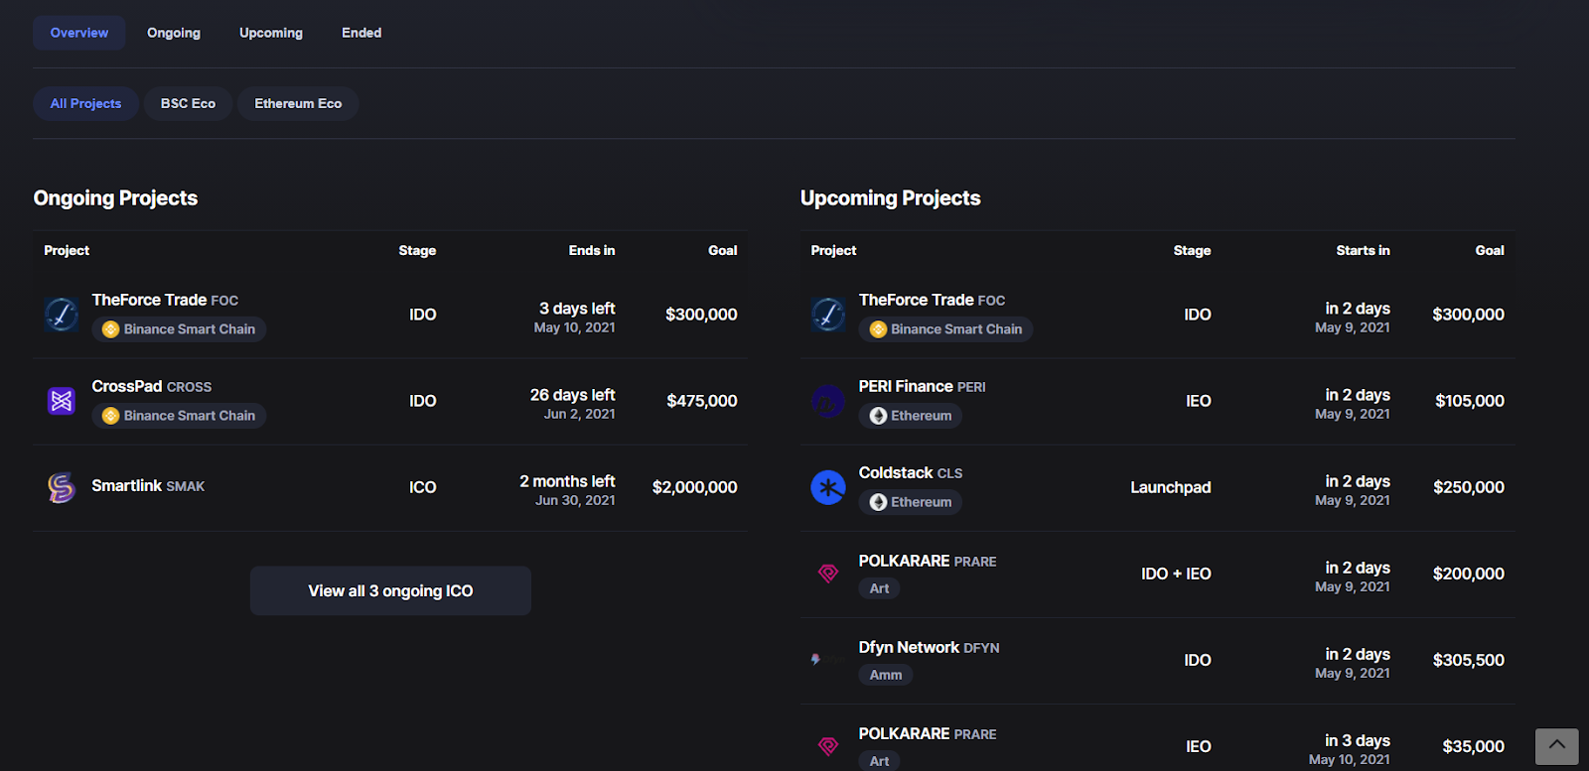1589x771 pixels.
Task: Switch to the Ongoing tab
Action: (x=174, y=33)
